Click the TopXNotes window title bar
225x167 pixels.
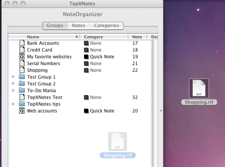click(82, 4)
